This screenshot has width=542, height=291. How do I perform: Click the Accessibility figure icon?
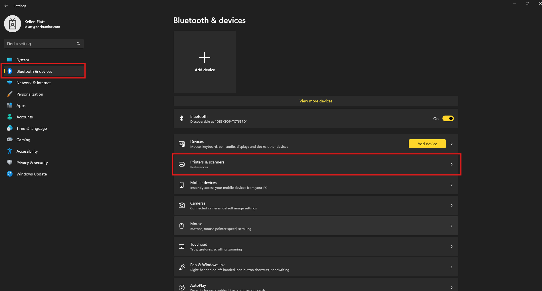10,151
